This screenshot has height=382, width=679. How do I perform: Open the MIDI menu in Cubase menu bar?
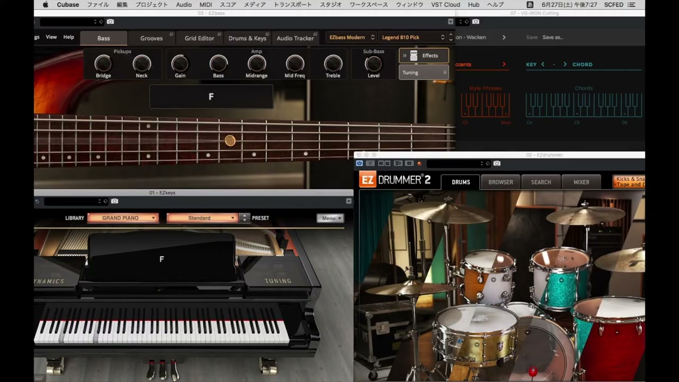[206, 5]
